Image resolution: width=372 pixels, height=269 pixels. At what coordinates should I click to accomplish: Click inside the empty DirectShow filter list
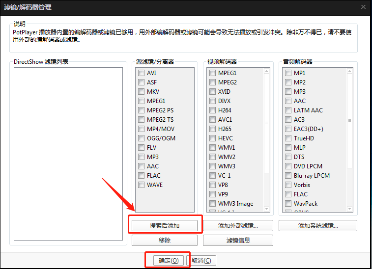pos(68,154)
